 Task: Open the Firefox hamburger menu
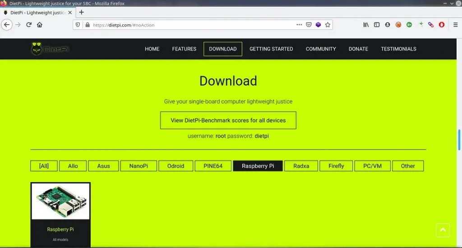(455, 25)
